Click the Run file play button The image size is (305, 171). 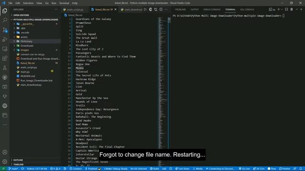tap(145, 9)
